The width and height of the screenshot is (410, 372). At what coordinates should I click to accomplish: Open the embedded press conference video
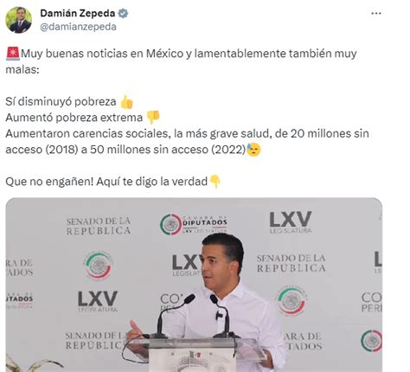point(194,285)
